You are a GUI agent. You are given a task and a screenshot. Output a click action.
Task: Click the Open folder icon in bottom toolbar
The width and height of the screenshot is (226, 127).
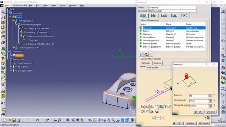click(10, 120)
